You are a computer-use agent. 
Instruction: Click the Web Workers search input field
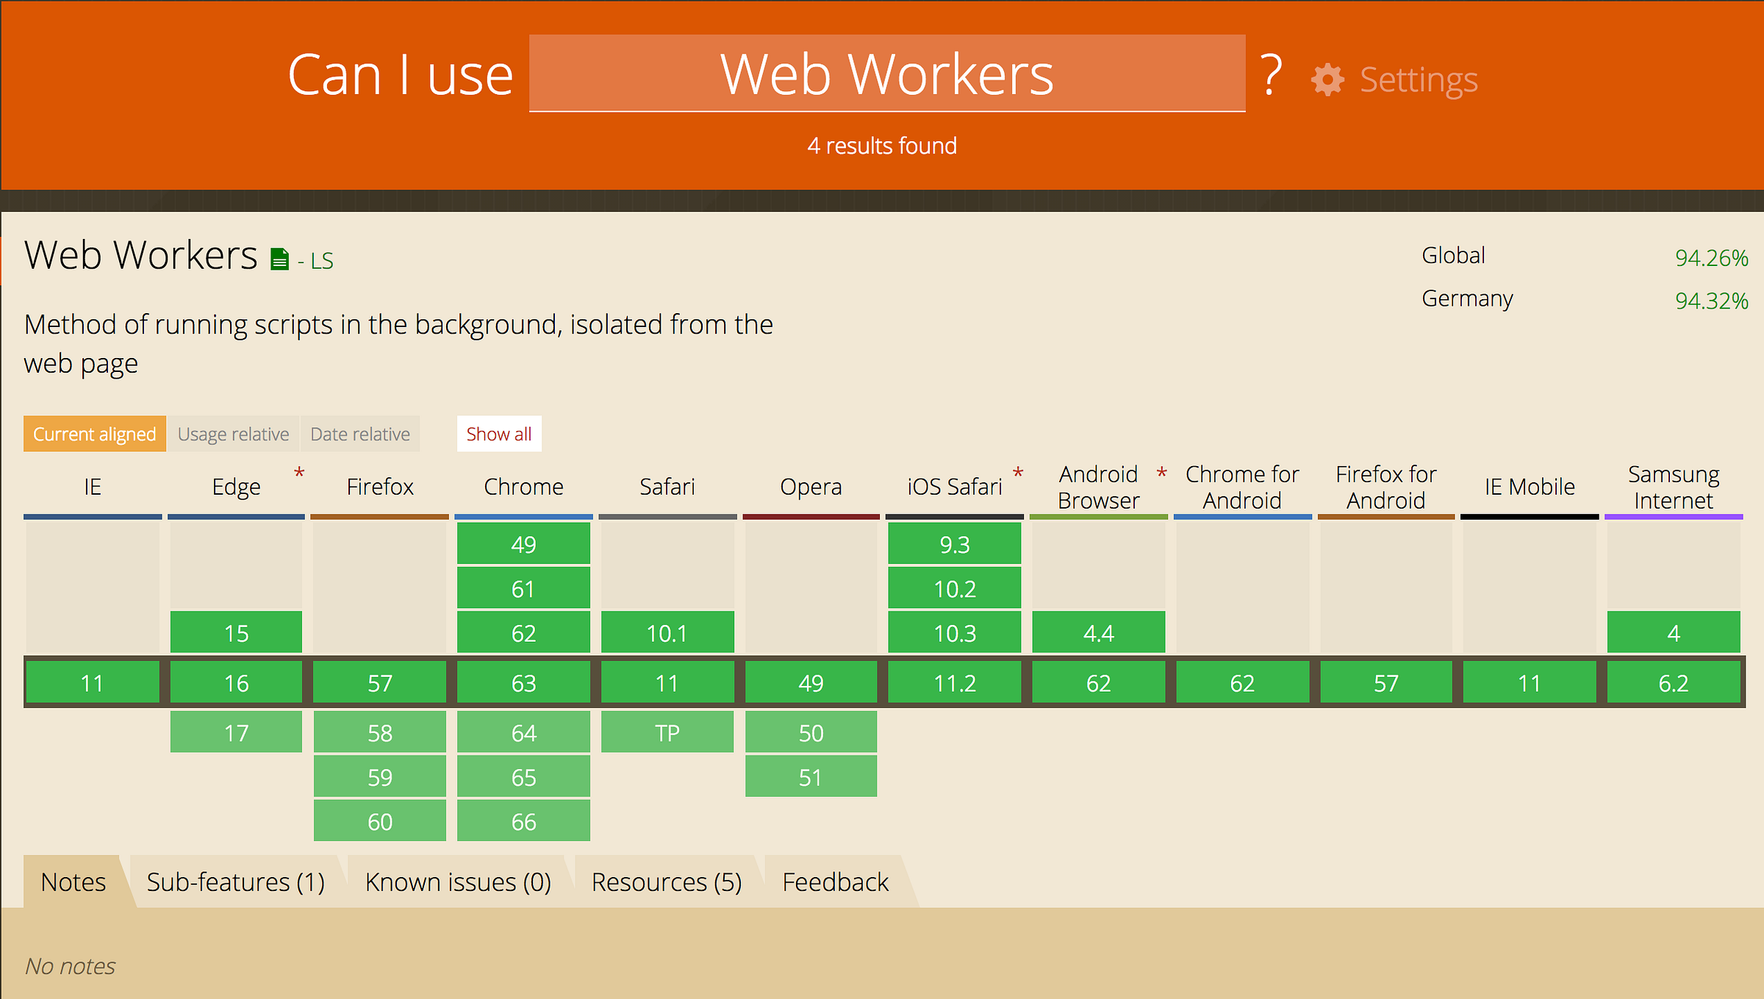coord(886,74)
